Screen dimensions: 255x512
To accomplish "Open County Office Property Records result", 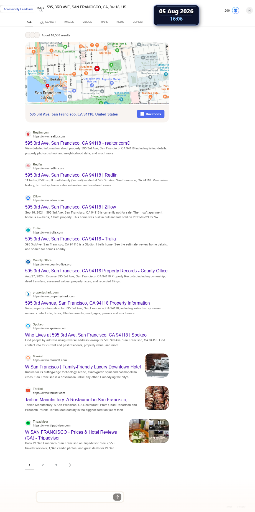I will [x=96, y=271].
